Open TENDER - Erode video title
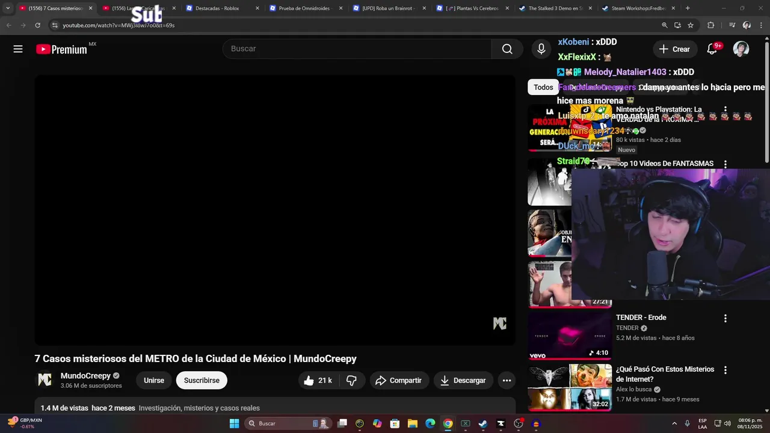 point(641,318)
